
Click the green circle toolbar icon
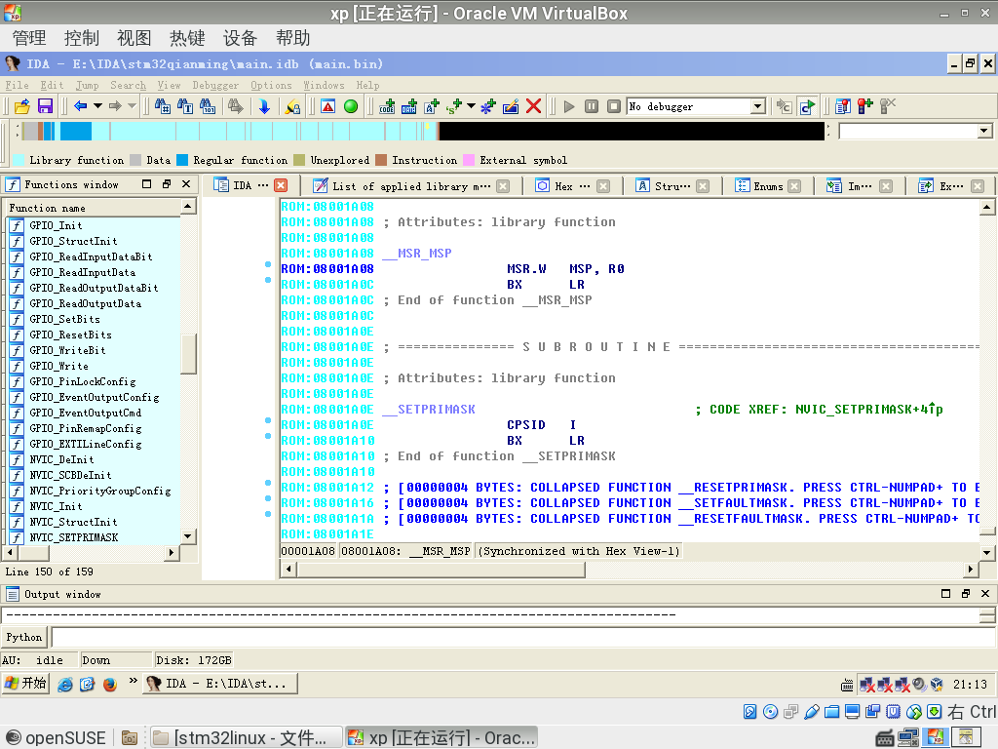(351, 106)
